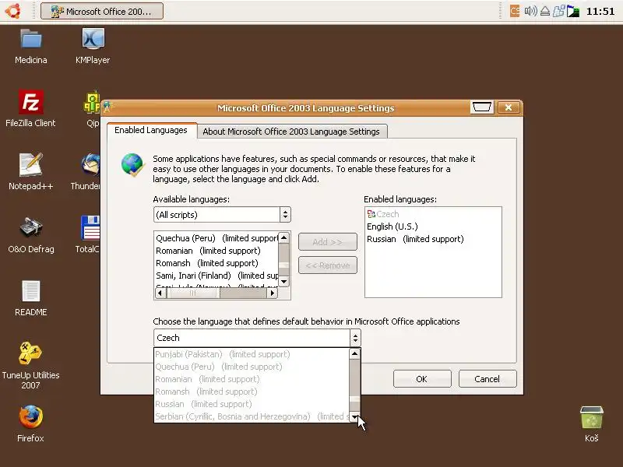Click the CS keyboard layout tray icon
Image resolution: width=623 pixels, height=467 pixels.
pos(515,11)
